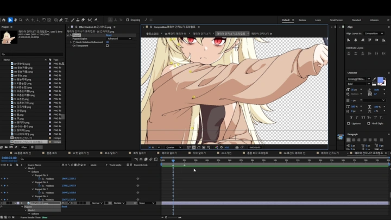The height and width of the screenshot is (220, 391).
Task: Select the Brush tool
Action: tap(73, 20)
